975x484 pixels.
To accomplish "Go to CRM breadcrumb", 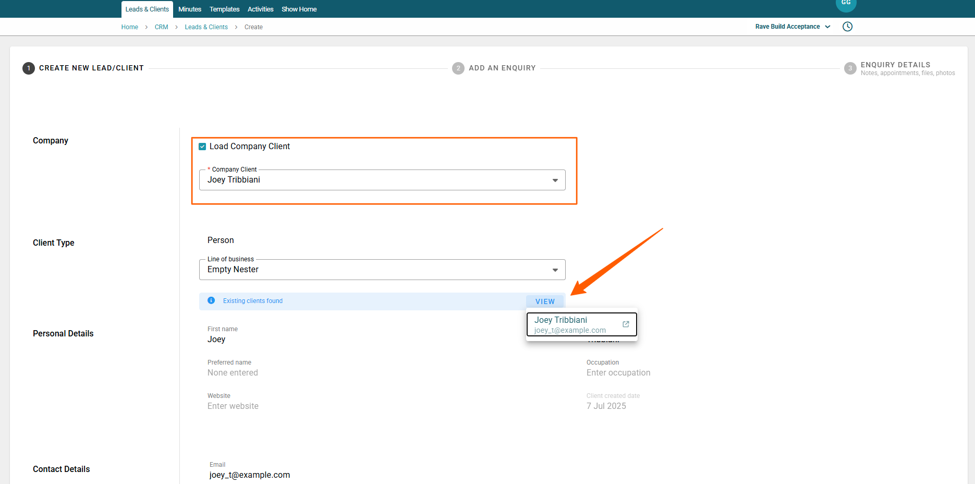I will pos(161,27).
